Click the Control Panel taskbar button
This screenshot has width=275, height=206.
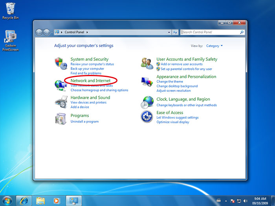[74, 201]
